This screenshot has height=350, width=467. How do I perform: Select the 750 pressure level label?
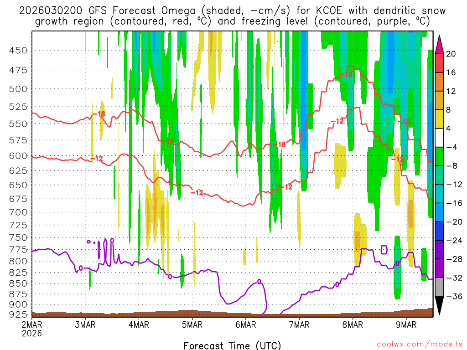[x=18, y=238]
